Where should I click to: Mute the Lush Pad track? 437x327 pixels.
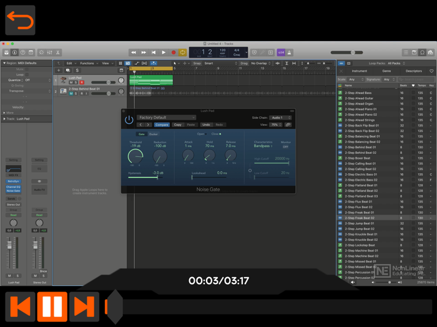[71, 82]
